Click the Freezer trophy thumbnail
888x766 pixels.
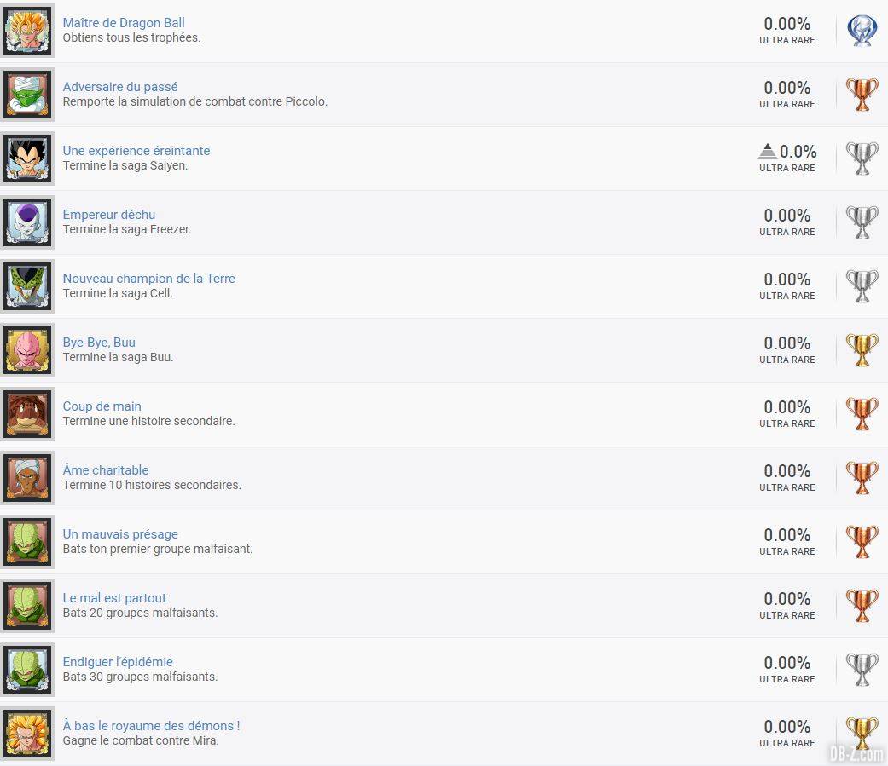[27, 222]
